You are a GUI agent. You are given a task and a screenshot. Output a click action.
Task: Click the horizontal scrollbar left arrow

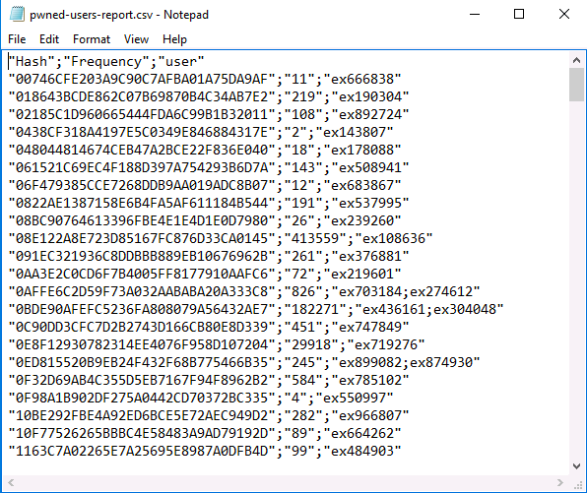click(11, 482)
